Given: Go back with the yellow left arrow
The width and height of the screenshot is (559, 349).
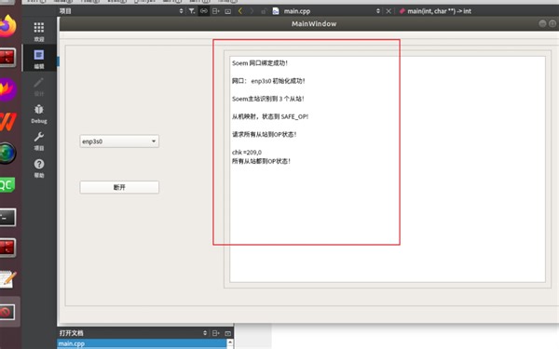Looking at the screenshot, I should click(240, 11).
